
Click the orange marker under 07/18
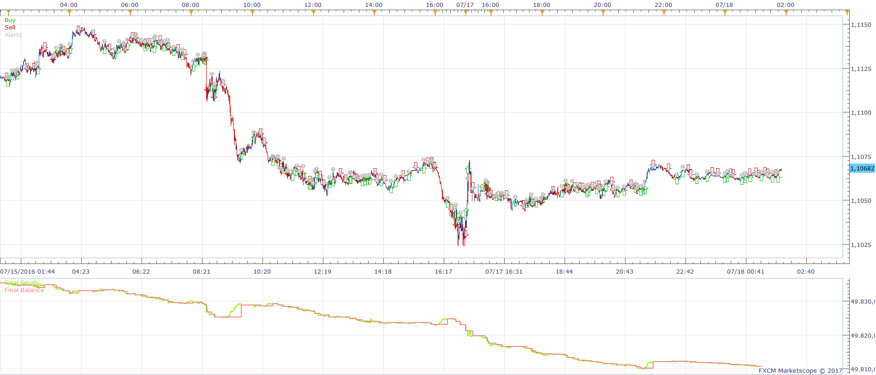click(725, 13)
